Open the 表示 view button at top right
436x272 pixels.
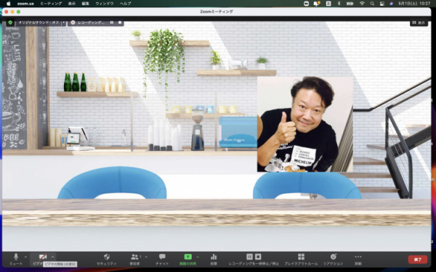pyautogui.click(x=419, y=22)
